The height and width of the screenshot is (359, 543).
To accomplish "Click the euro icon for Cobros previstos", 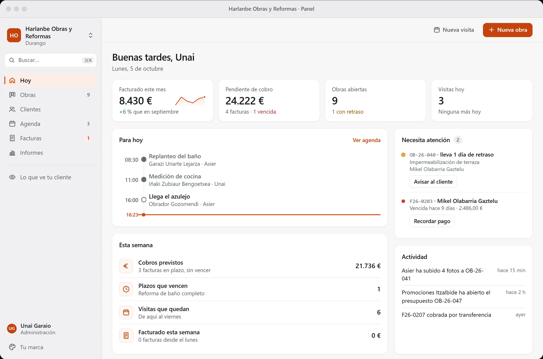I will (126, 266).
